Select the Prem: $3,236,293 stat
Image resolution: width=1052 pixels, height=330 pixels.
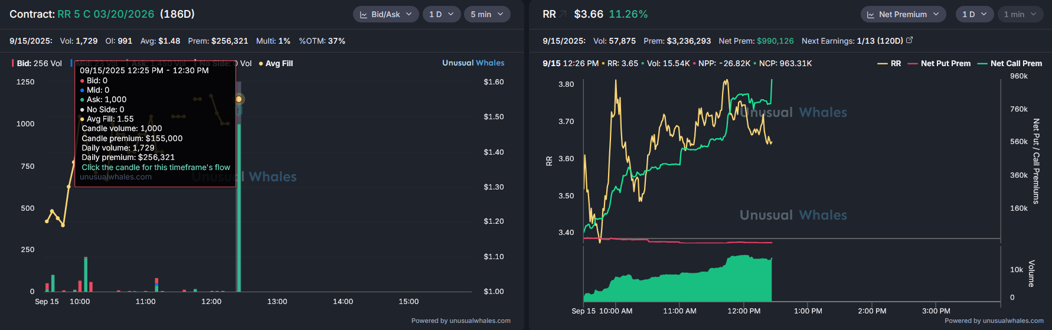[x=677, y=41]
